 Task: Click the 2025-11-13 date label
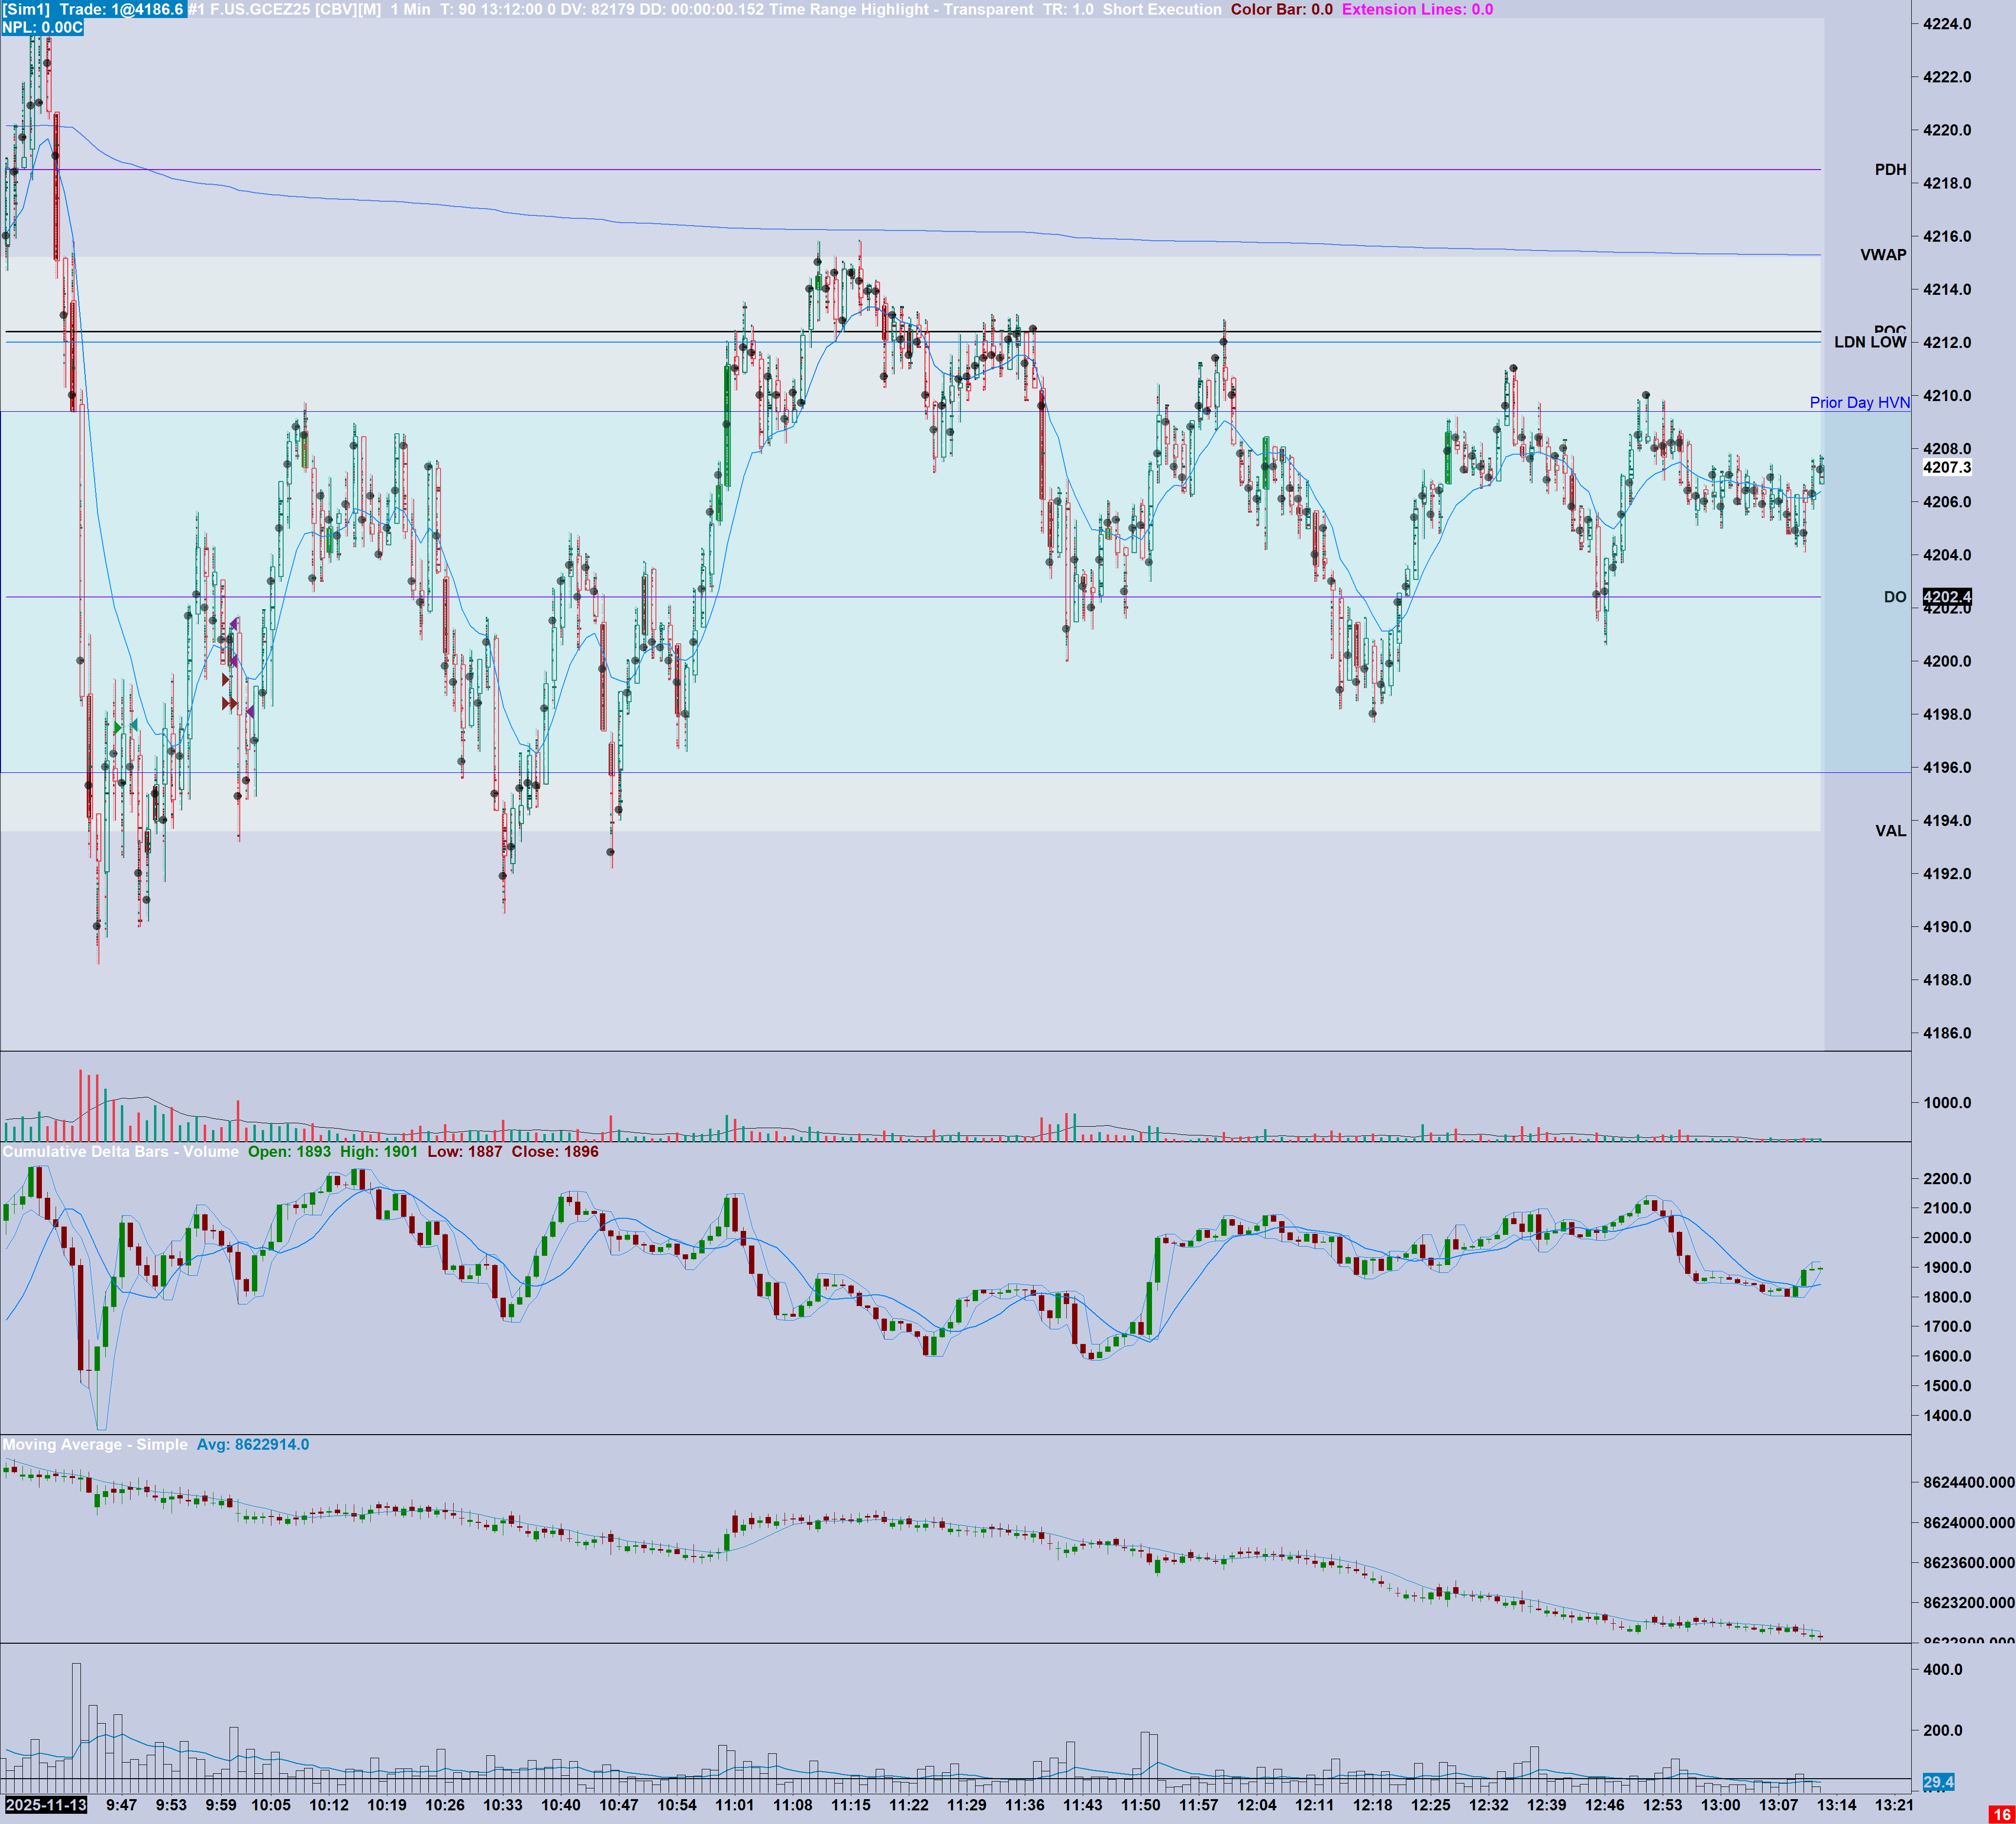46,1805
